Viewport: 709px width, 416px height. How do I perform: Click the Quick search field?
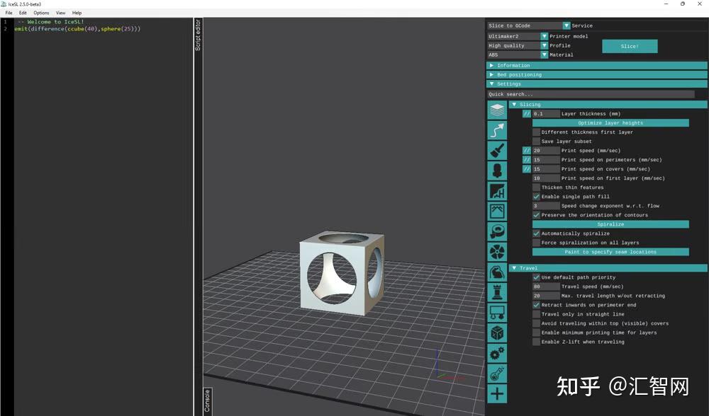coord(588,93)
